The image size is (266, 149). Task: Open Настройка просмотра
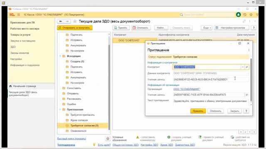232,28
